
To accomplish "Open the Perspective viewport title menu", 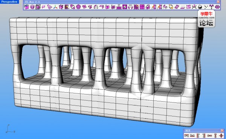I will [x=9, y=2].
